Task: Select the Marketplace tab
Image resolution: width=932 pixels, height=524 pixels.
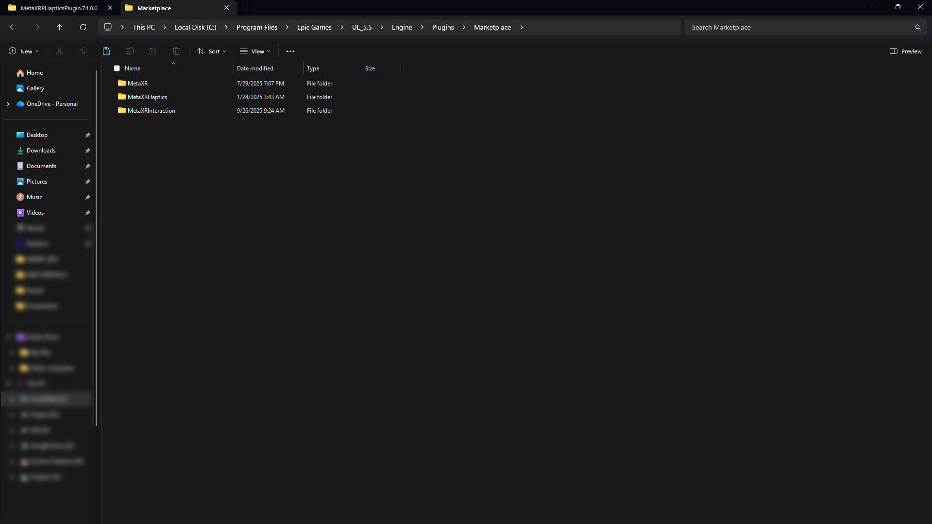Action: [x=154, y=8]
